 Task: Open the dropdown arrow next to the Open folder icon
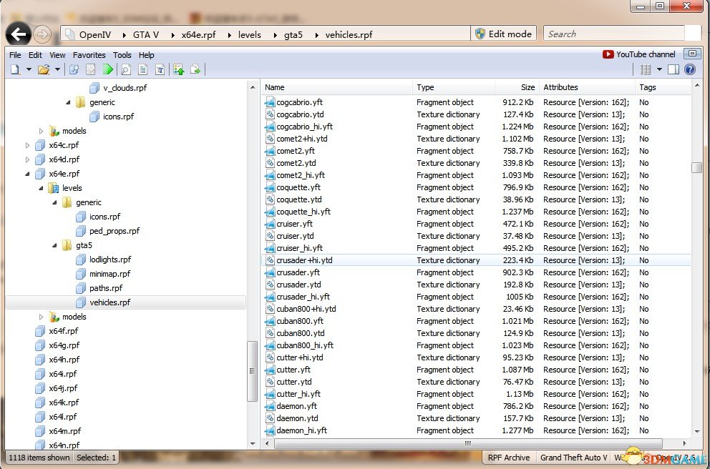[x=57, y=69]
